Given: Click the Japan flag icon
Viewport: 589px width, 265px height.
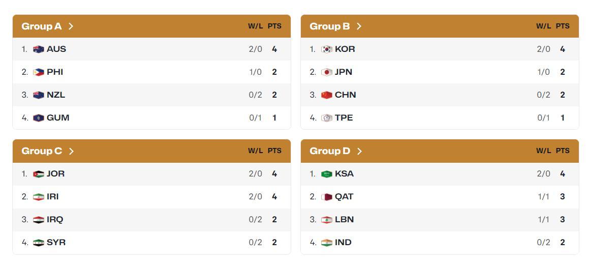Looking at the screenshot, I should coord(326,72).
